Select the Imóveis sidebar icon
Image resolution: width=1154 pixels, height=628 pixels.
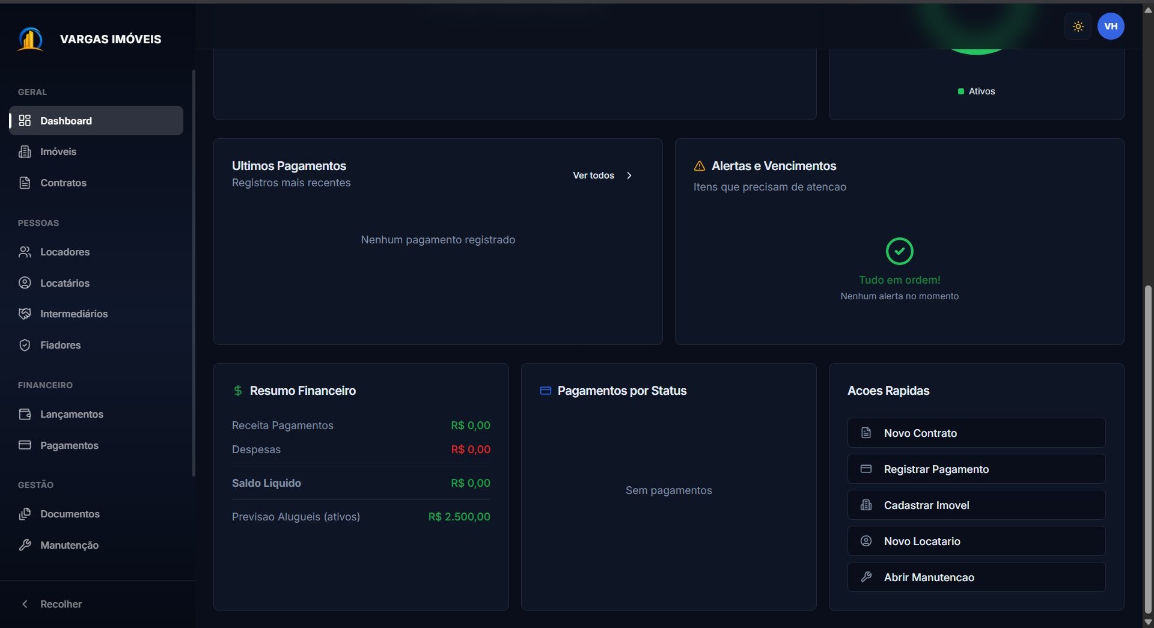[x=25, y=151]
